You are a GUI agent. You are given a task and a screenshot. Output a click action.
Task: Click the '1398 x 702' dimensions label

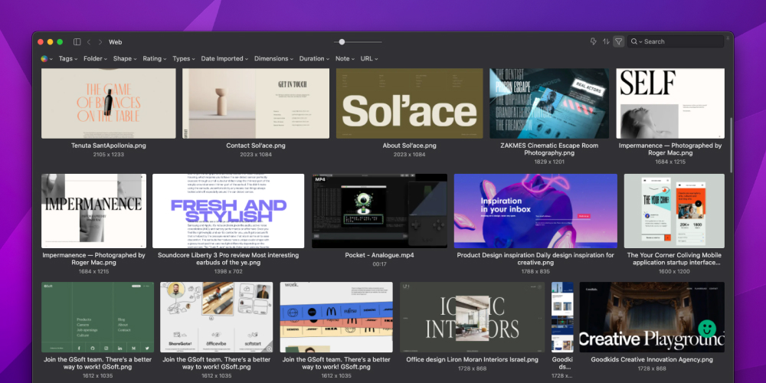click(x=228, y=271)
